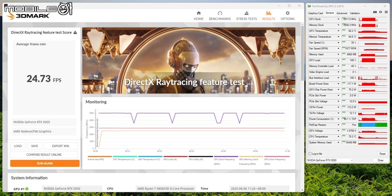Open the Board Power Draw dropdown
Image resolution: width=392 pixels, height=196 pixels.
click(x=339, y=84)
